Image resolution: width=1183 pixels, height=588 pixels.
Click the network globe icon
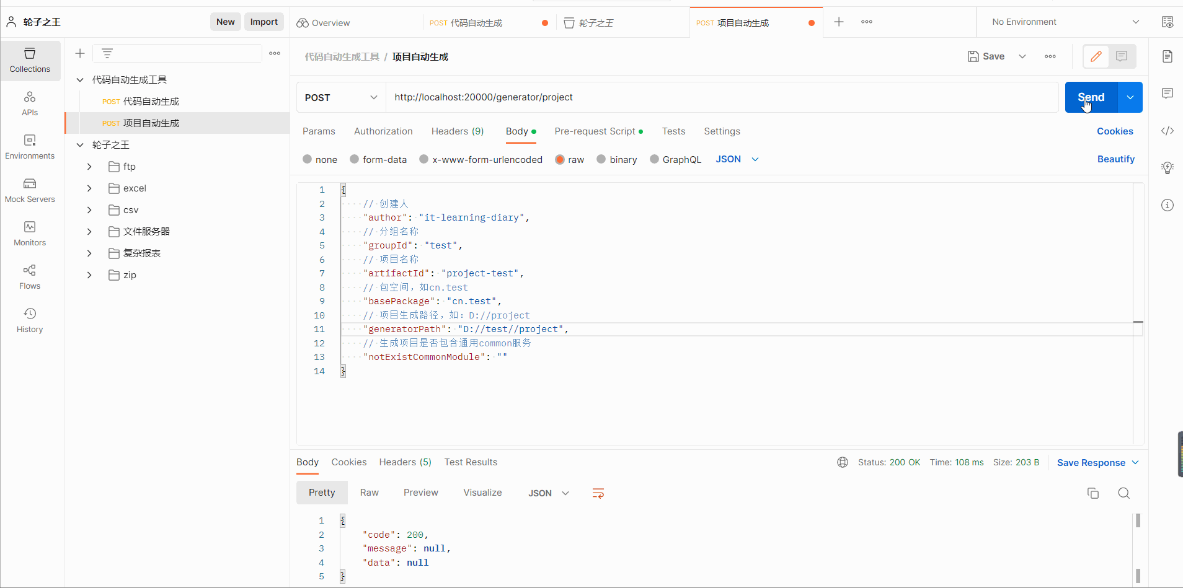[843, 462]
